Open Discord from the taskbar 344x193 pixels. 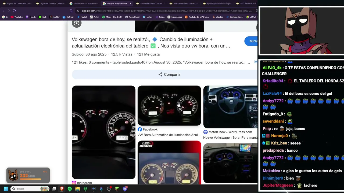click(125, 189)
